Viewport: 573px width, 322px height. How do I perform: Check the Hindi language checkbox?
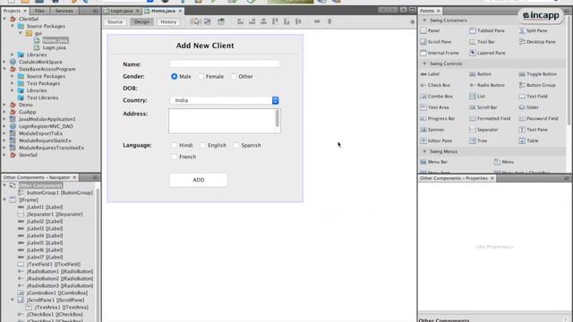175,145
